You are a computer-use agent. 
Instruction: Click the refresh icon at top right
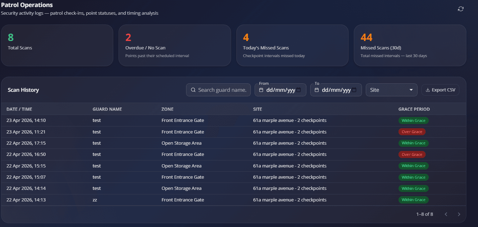click(x=461, y=9)
